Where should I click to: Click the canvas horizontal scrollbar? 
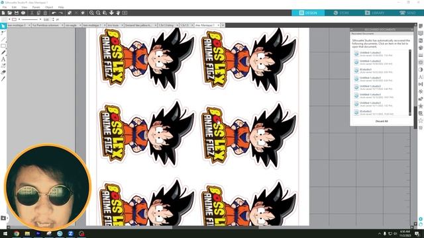(x=215, y=227)
